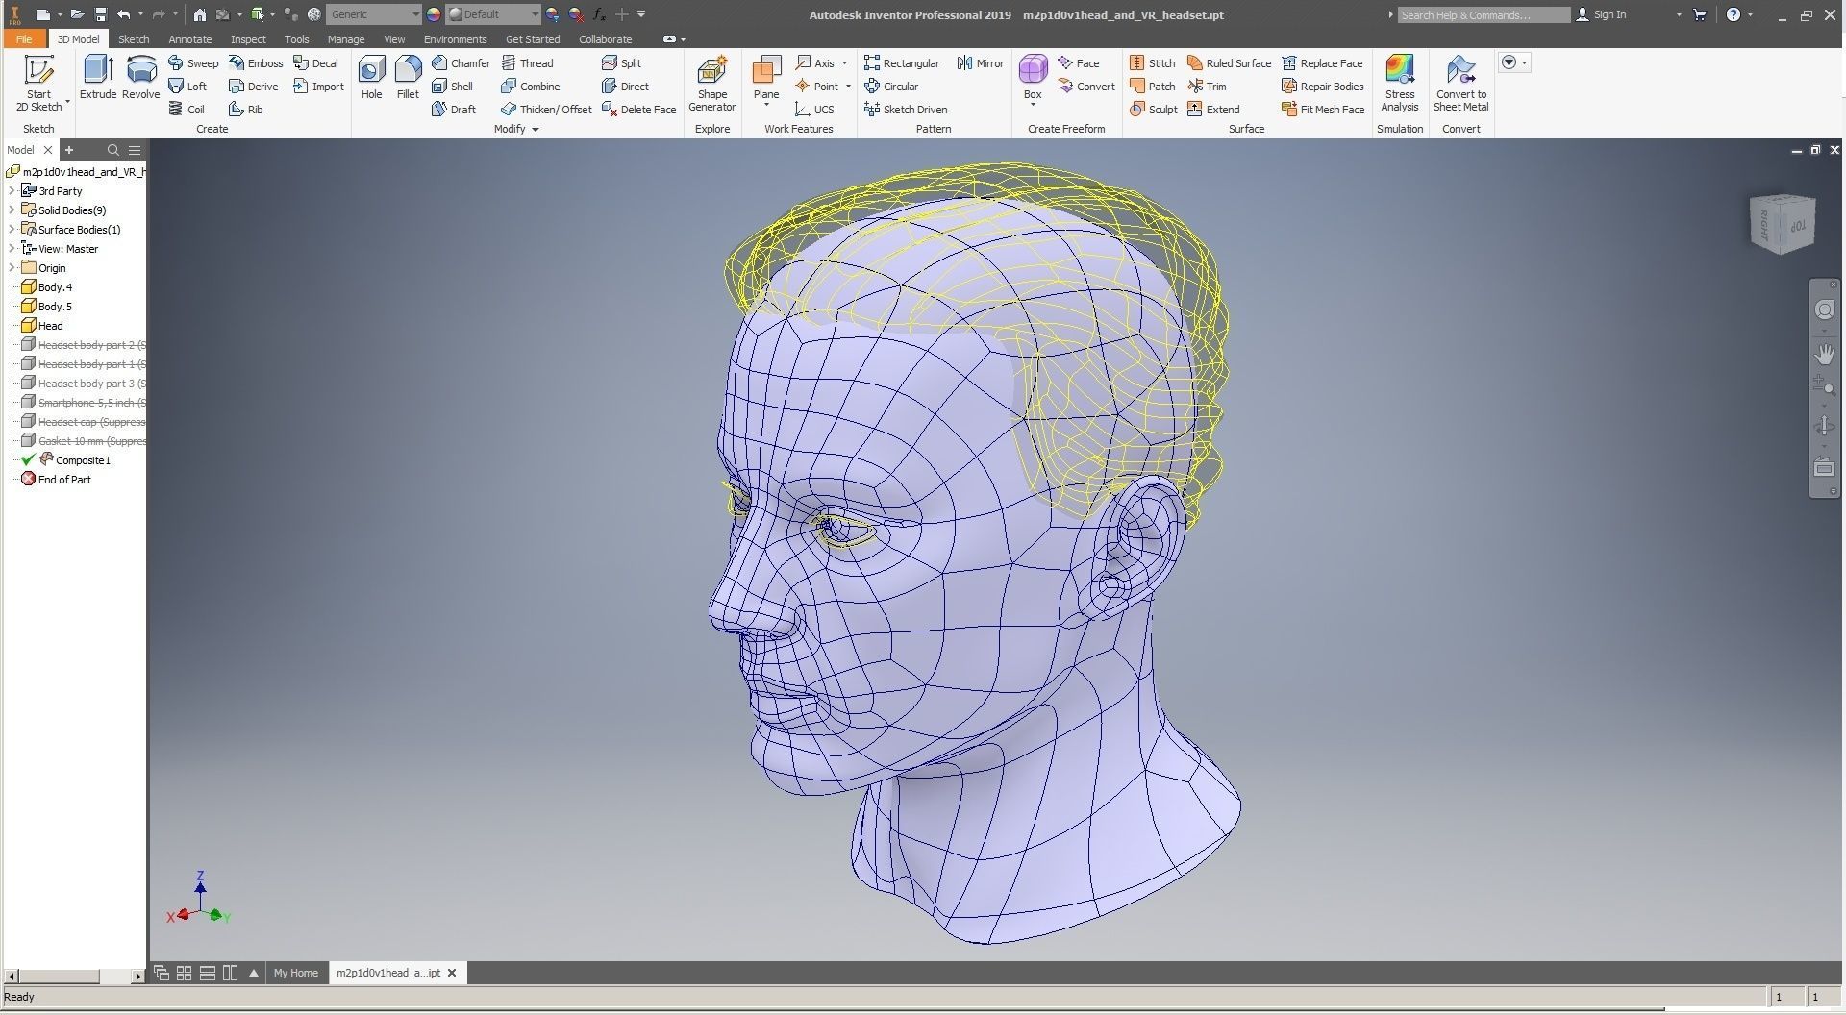Open the Point dropdown arrow

pos(848,87)
